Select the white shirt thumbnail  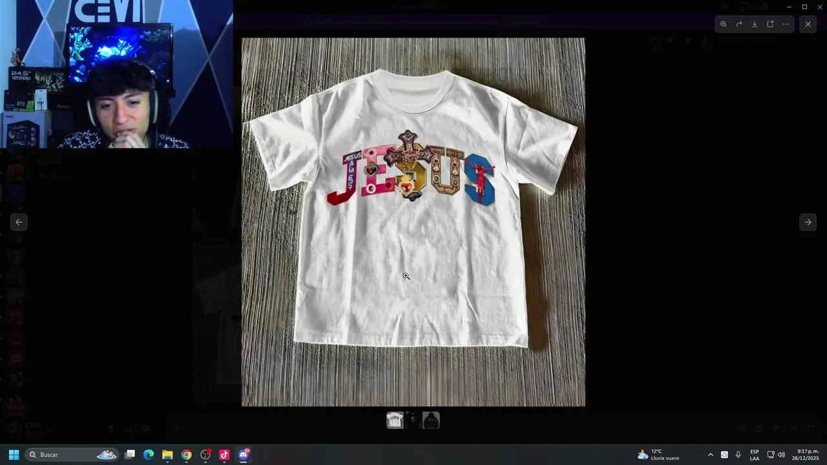(395, 420)
